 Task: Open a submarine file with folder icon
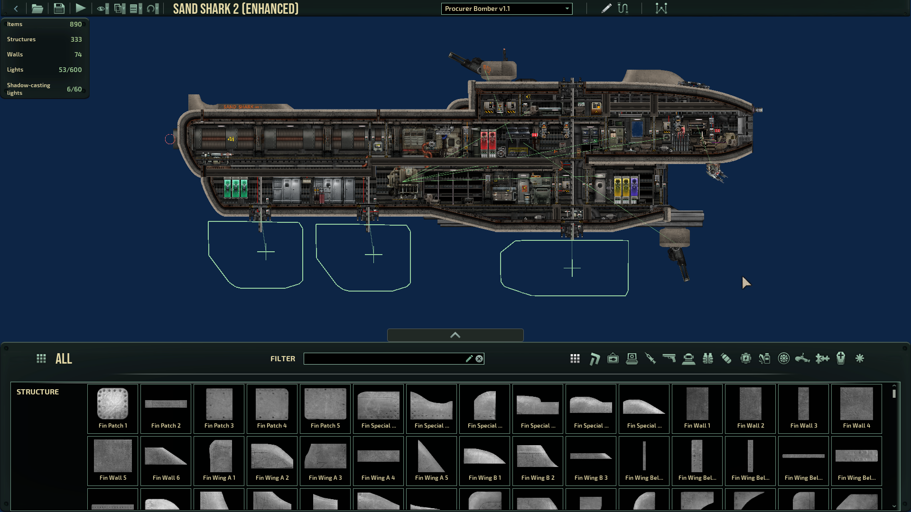click(x=37, y=9)
